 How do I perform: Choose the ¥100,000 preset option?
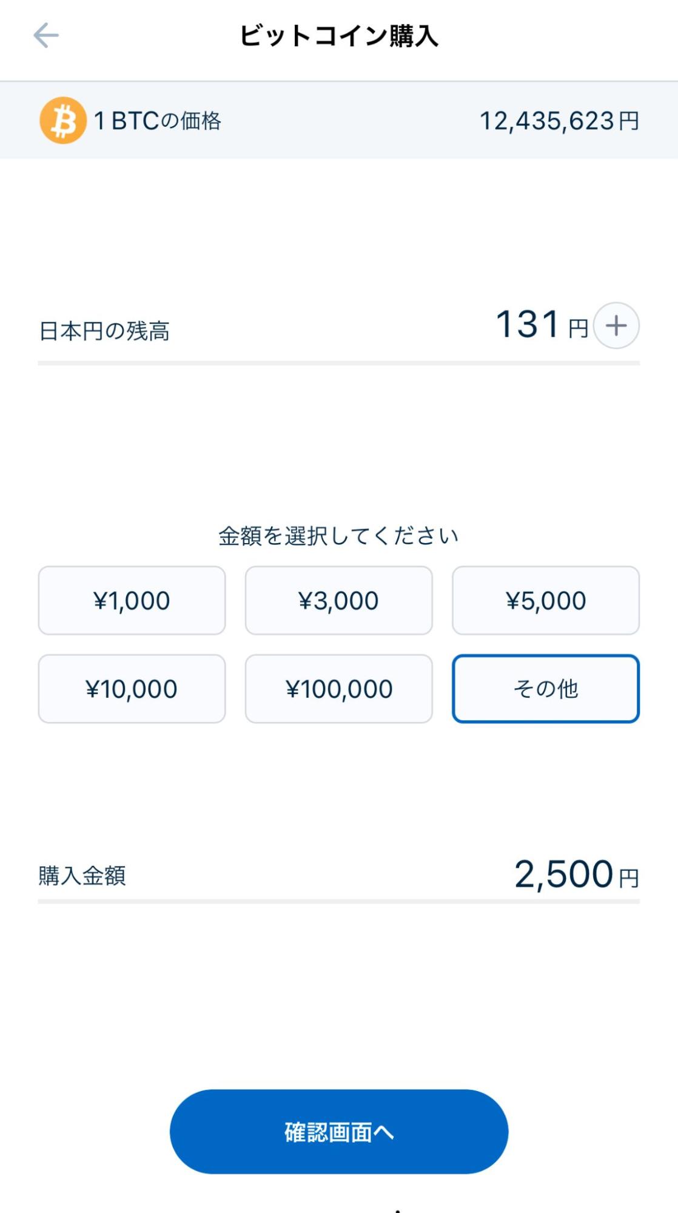tap(338, 689)
